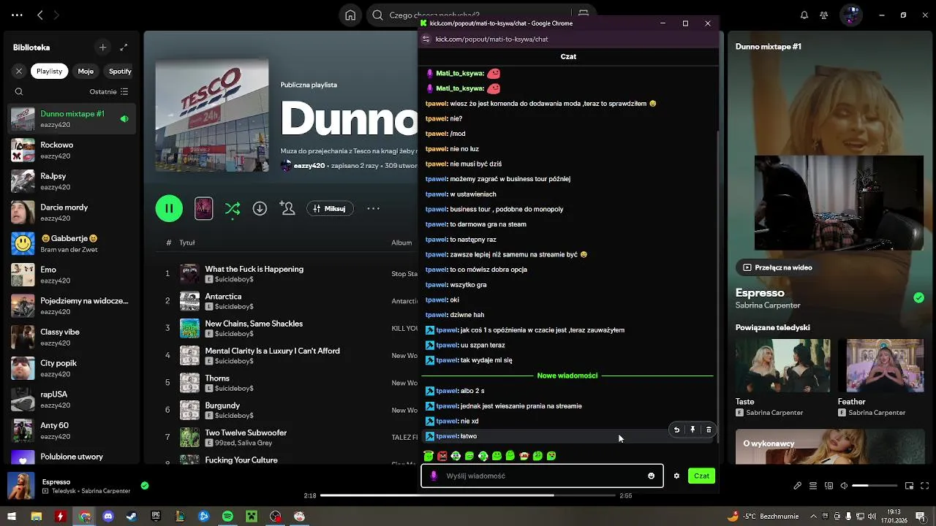Open Spotify notifications bell

(804, 15)
